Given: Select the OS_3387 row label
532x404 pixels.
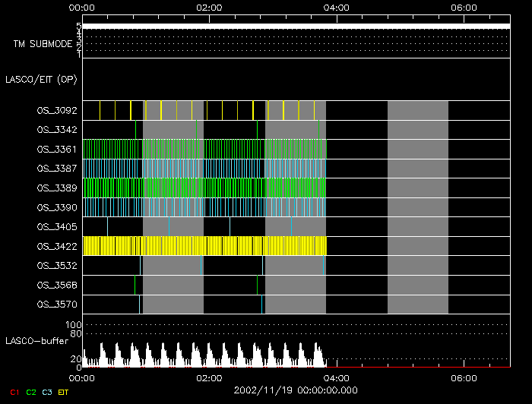Looking at the screenshot, I should coord(57,169).
